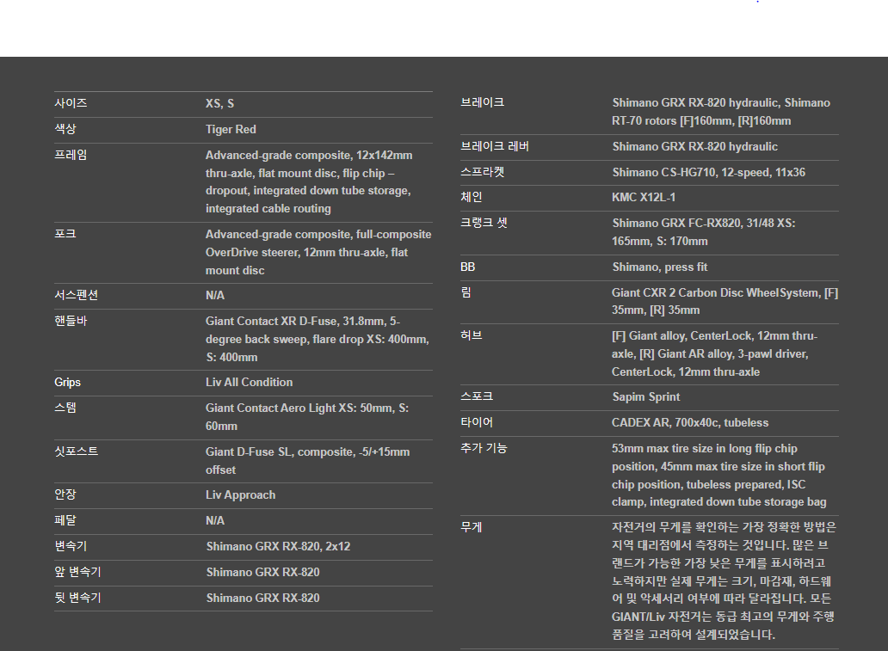Image resolution: width=888 pixels, height=651 pixels.
Task: Click the 'Grips' label
Action: click(67, 382)
